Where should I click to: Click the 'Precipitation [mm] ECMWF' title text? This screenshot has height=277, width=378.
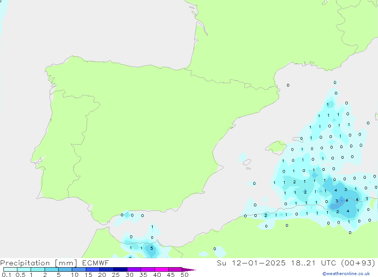(54, 263)
